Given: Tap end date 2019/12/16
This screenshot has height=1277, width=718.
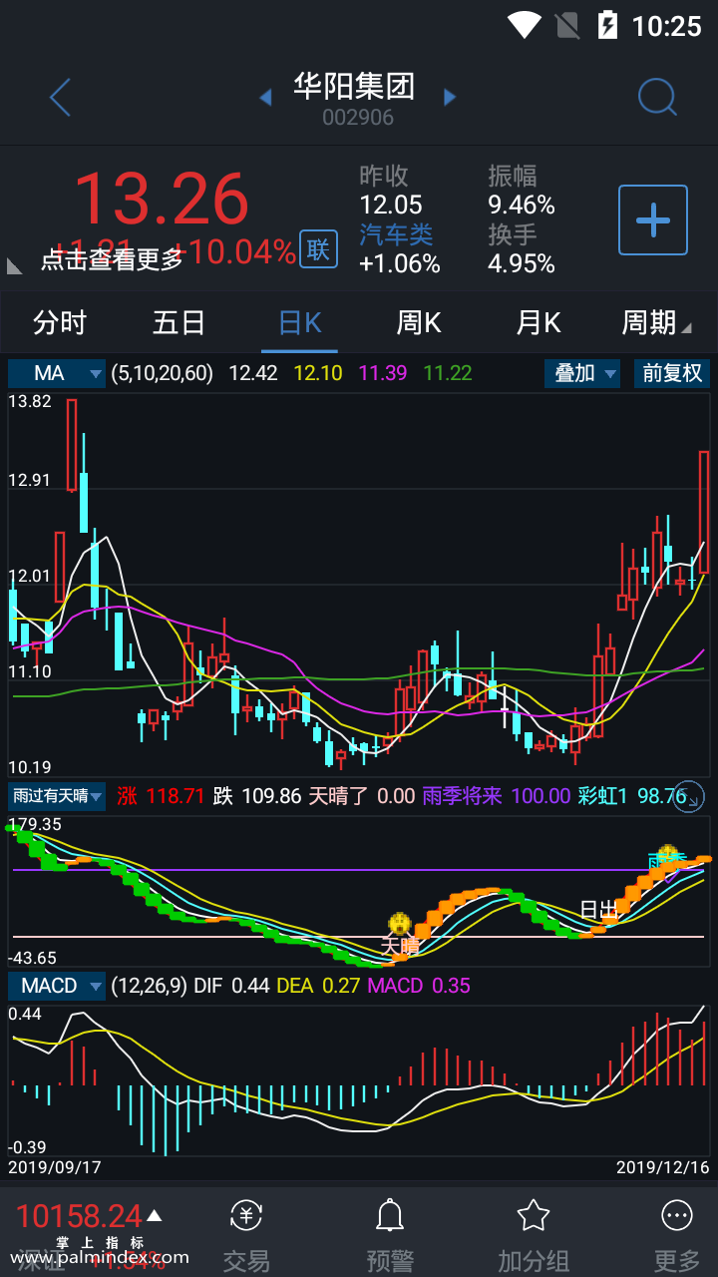Looking at the screenshot, I should pyautogui.click(x=663, y=1166).
